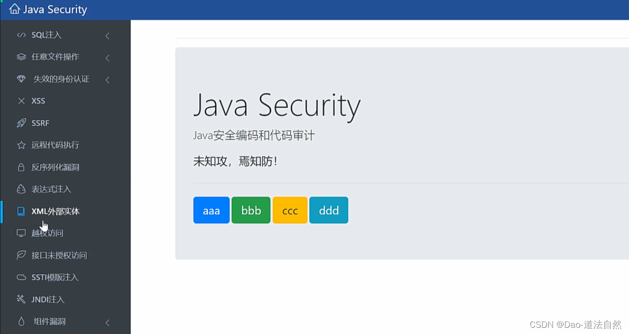The width and height of the screenshot is (629, 334).
Task: Click the droplet icon for 组件漏洞
Action: point(21,321)
